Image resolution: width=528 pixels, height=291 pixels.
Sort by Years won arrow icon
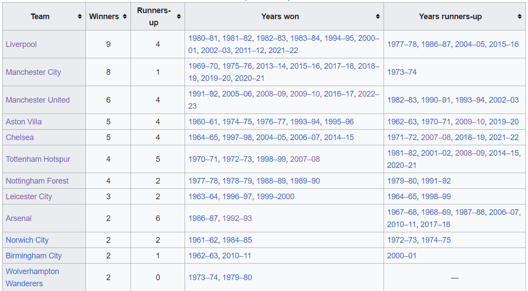377,17
